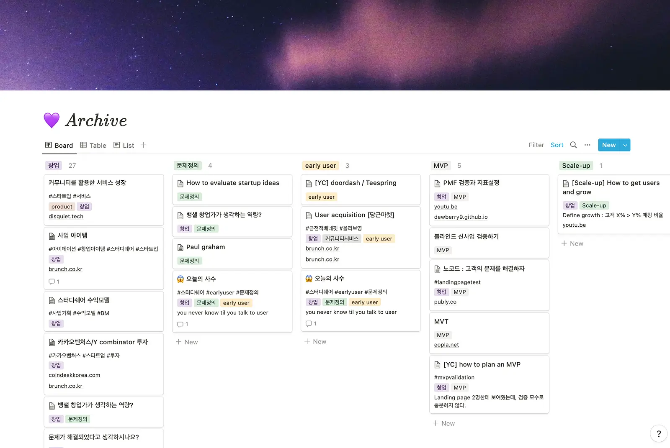The height and width of the screenshot is (448, 670).
Task: Expand the New button dropdown arrow
Action: [x=625, y=145]
